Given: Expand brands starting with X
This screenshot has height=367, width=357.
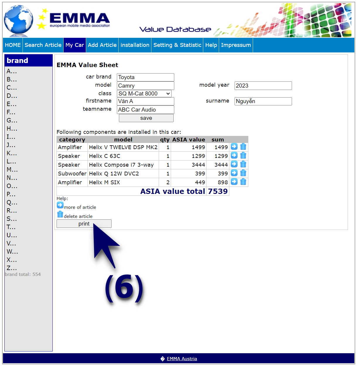Looking at the screenshot, I should (12, 260).
